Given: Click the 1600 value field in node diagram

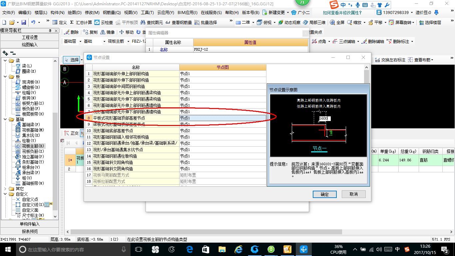Looking at the screenshot, I should click(324, 118).
